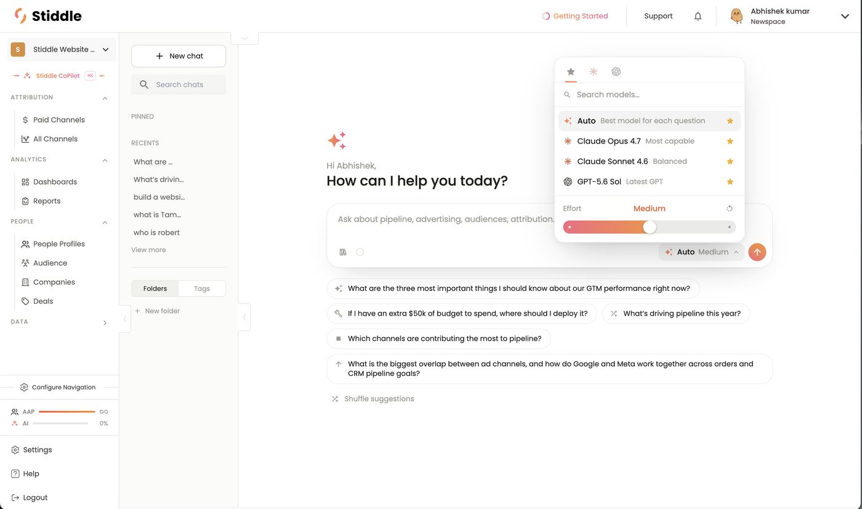Collapse the Analytics section
Viewport: 862px width, 509px height.
(x=105, y=160)
